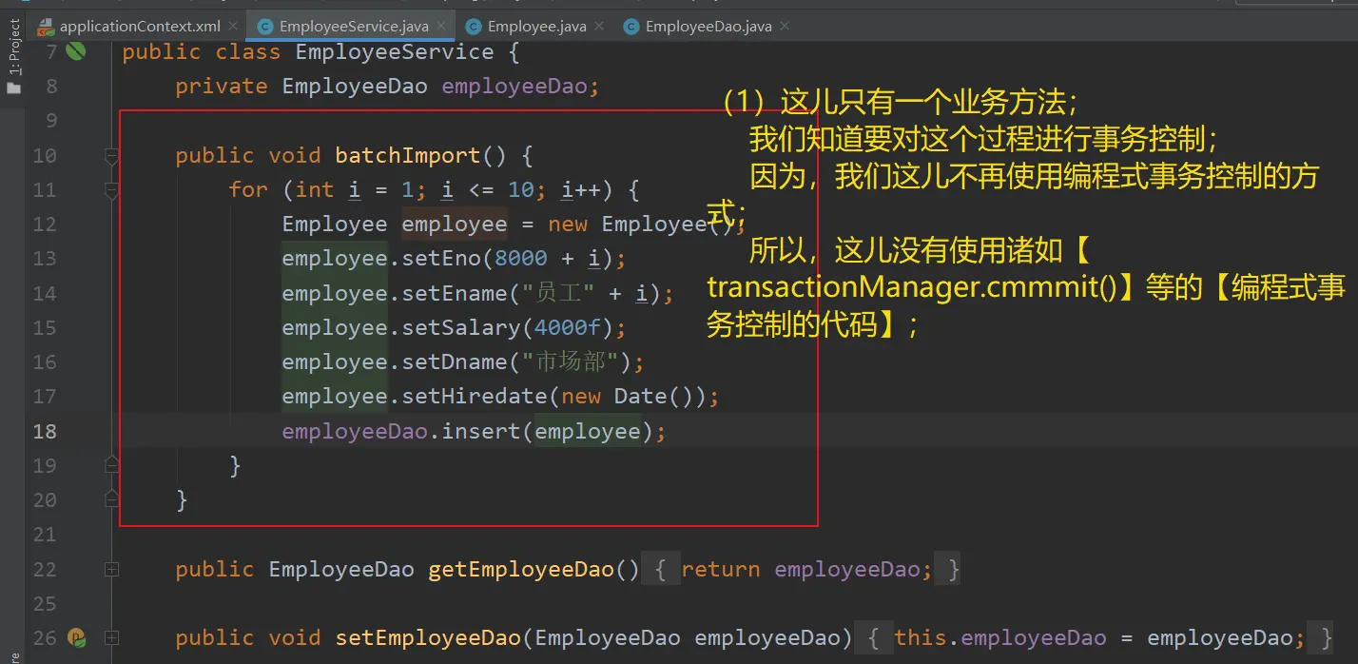Image resolution: width=1358 pixels, height=664 pixels.
Task: Open the EmployeeDao.java tab
Action: click(708, 27)
